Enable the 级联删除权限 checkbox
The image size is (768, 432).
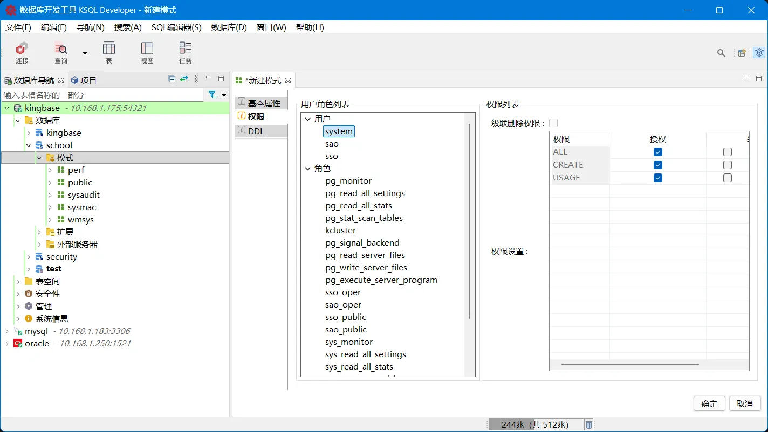553,122
